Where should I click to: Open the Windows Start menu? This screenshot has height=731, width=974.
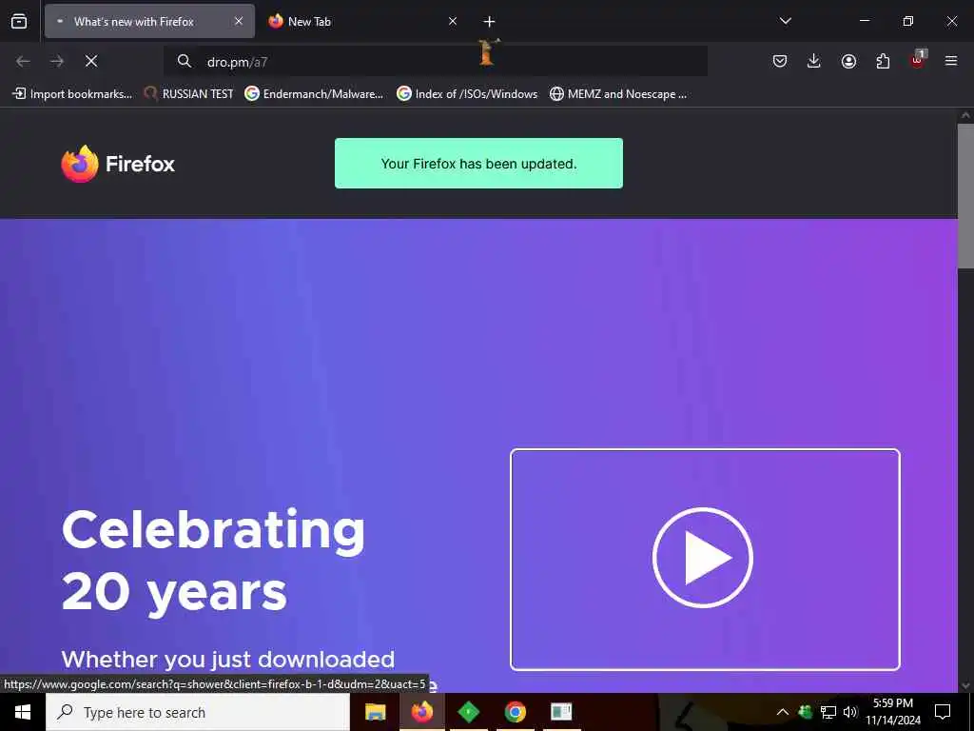tap(23, 712)
